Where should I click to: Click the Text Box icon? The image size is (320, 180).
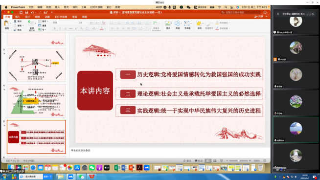[187, 23]
